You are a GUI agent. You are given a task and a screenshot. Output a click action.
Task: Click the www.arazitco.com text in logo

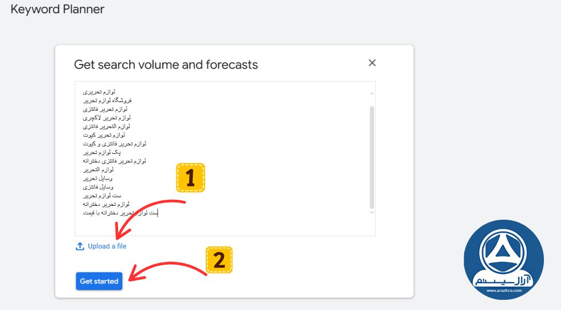click(x=503, y=291)
